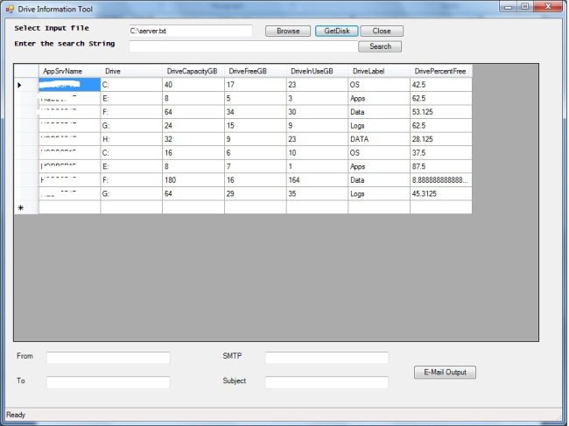The image size is (569, 426).
Task: Click the 87.5 percent free cell
Action: pos(441,166)
